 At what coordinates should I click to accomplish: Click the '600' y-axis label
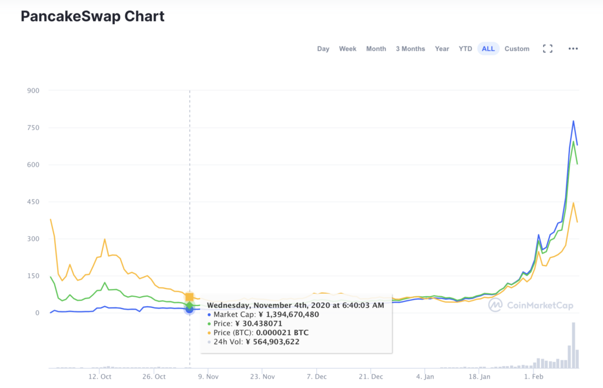(x=33, y=165)
